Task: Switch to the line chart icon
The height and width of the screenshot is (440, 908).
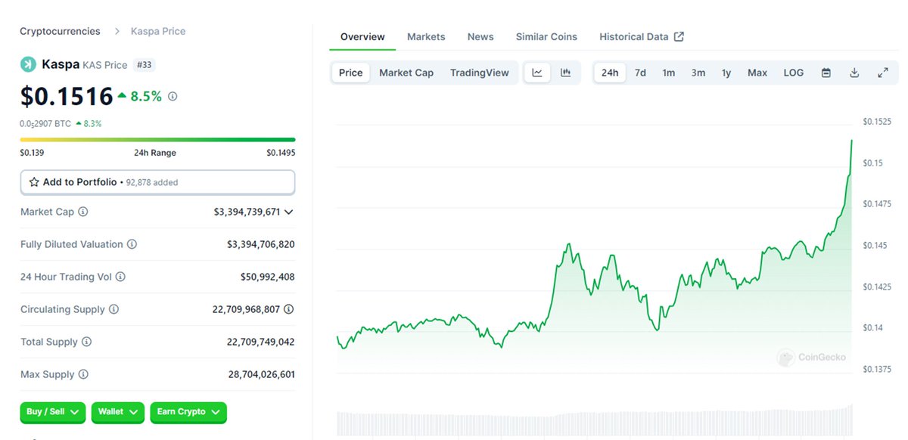Action: [537, 73]
